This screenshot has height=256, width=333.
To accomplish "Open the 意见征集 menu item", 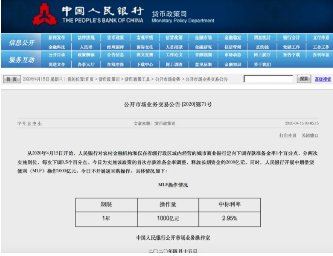I will coord(204,64).
